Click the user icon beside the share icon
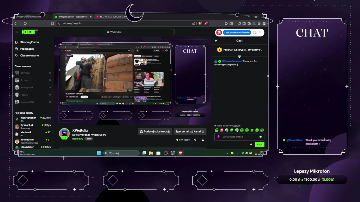This screenshot has width=360, height=202. [x=203, y=140]
